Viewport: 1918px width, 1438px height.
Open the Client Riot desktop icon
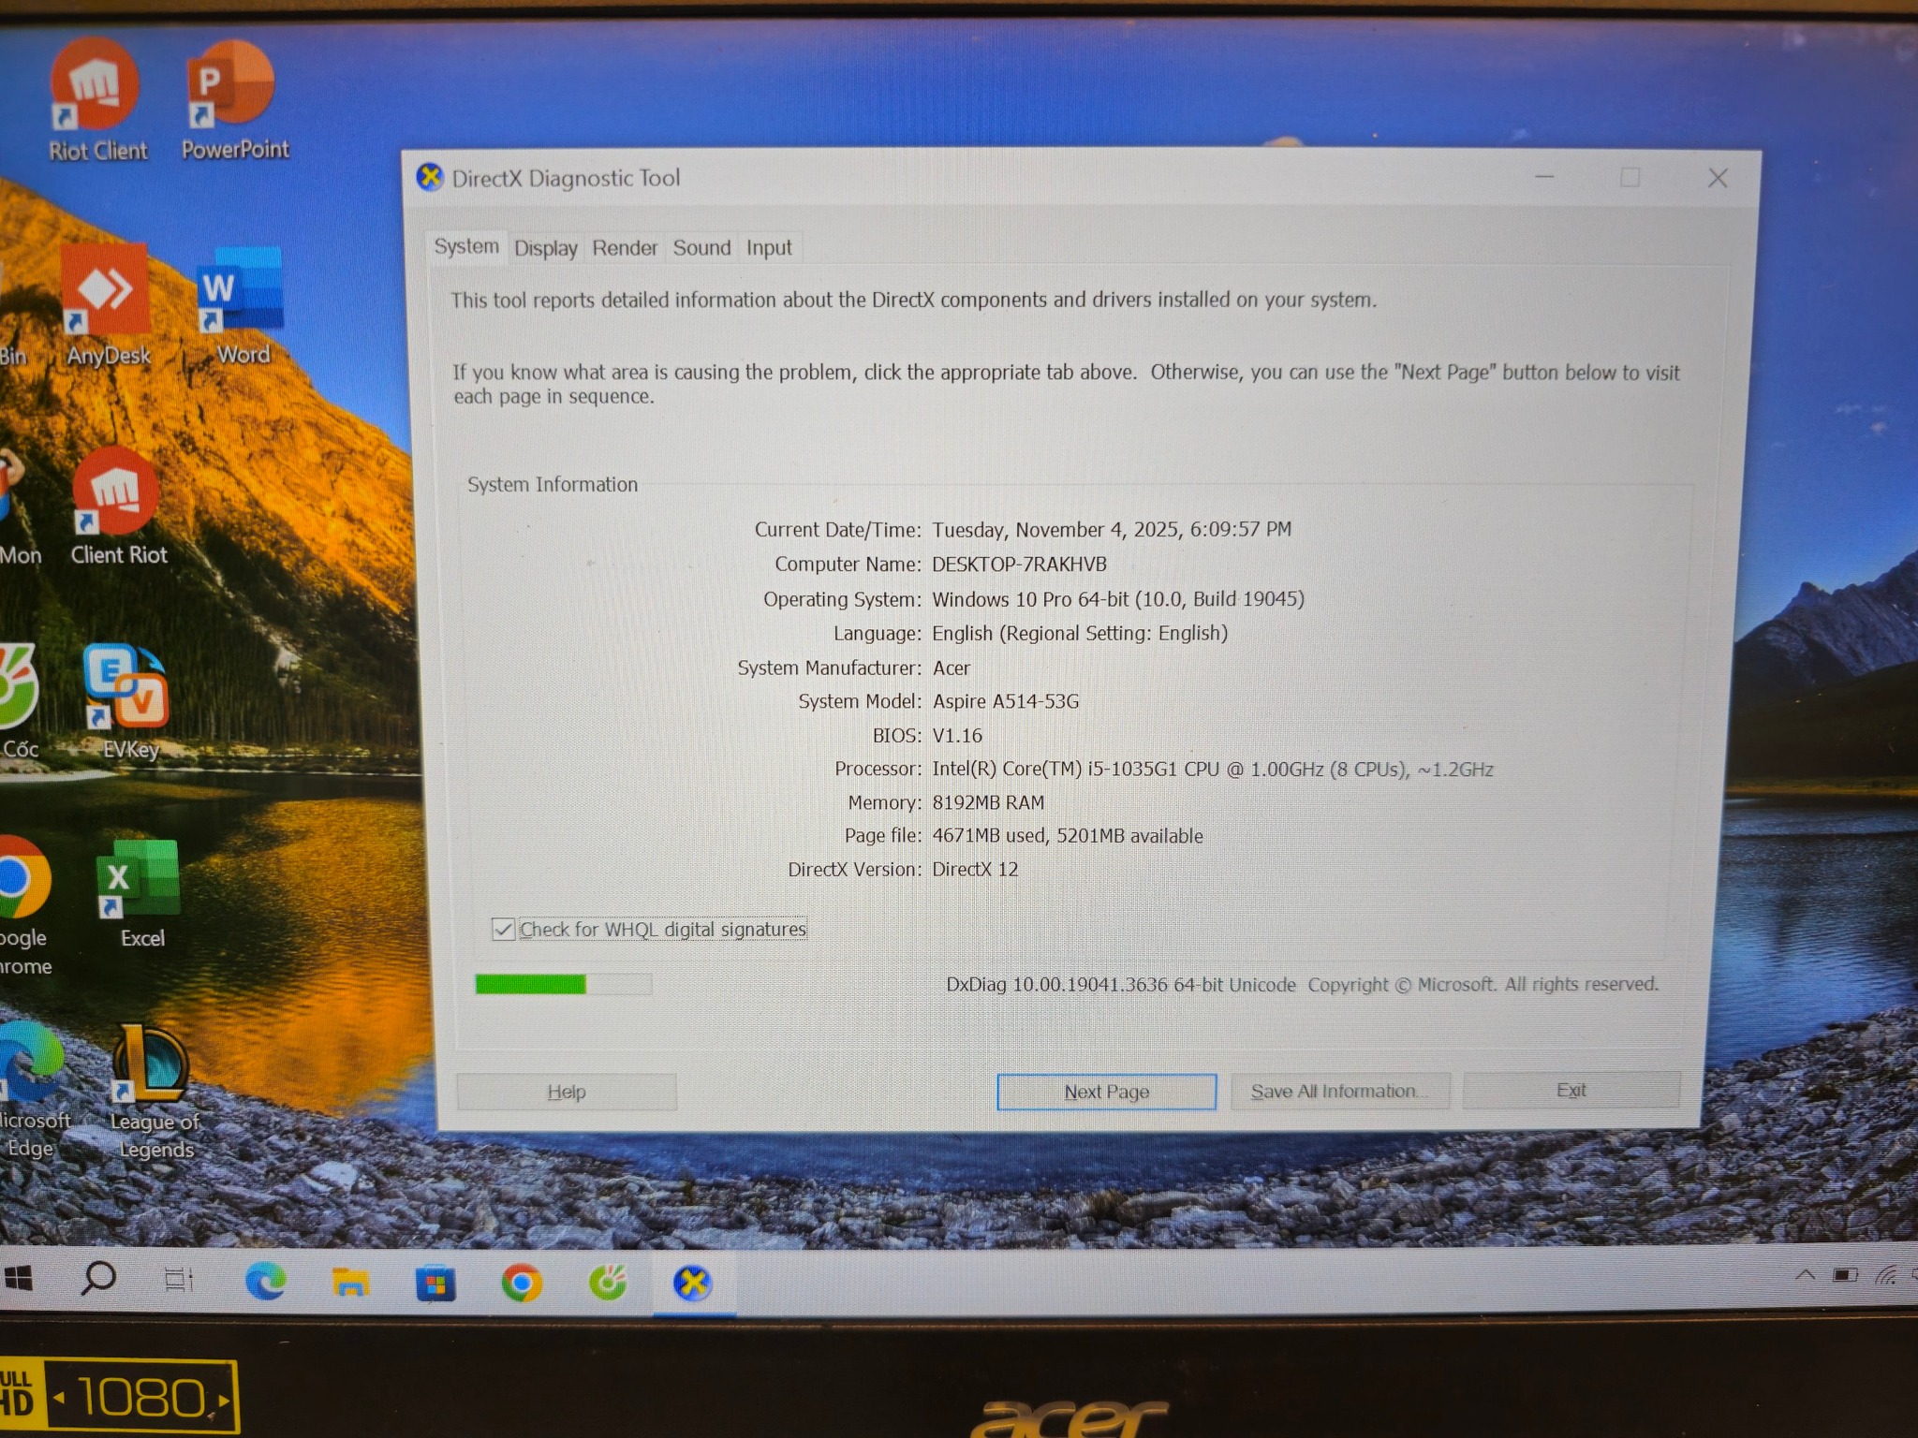[x=118, y=506]
